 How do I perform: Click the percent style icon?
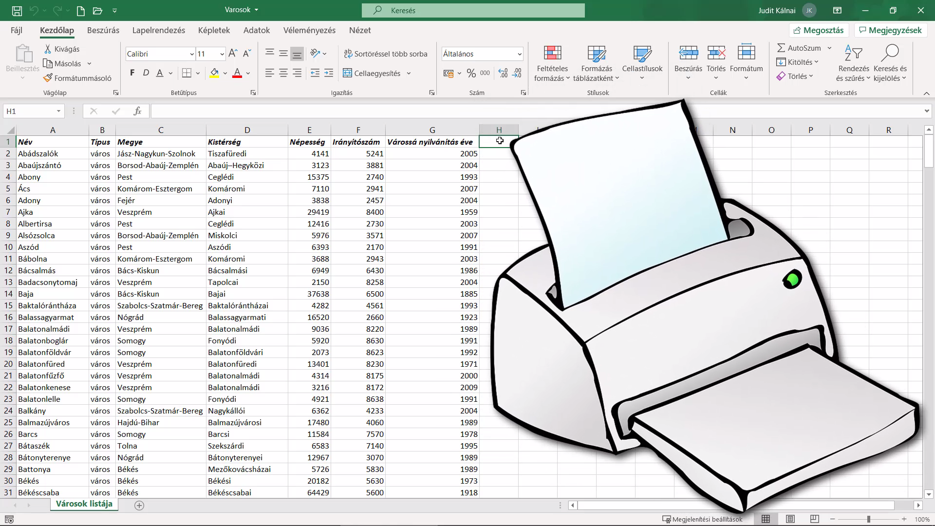471,73
